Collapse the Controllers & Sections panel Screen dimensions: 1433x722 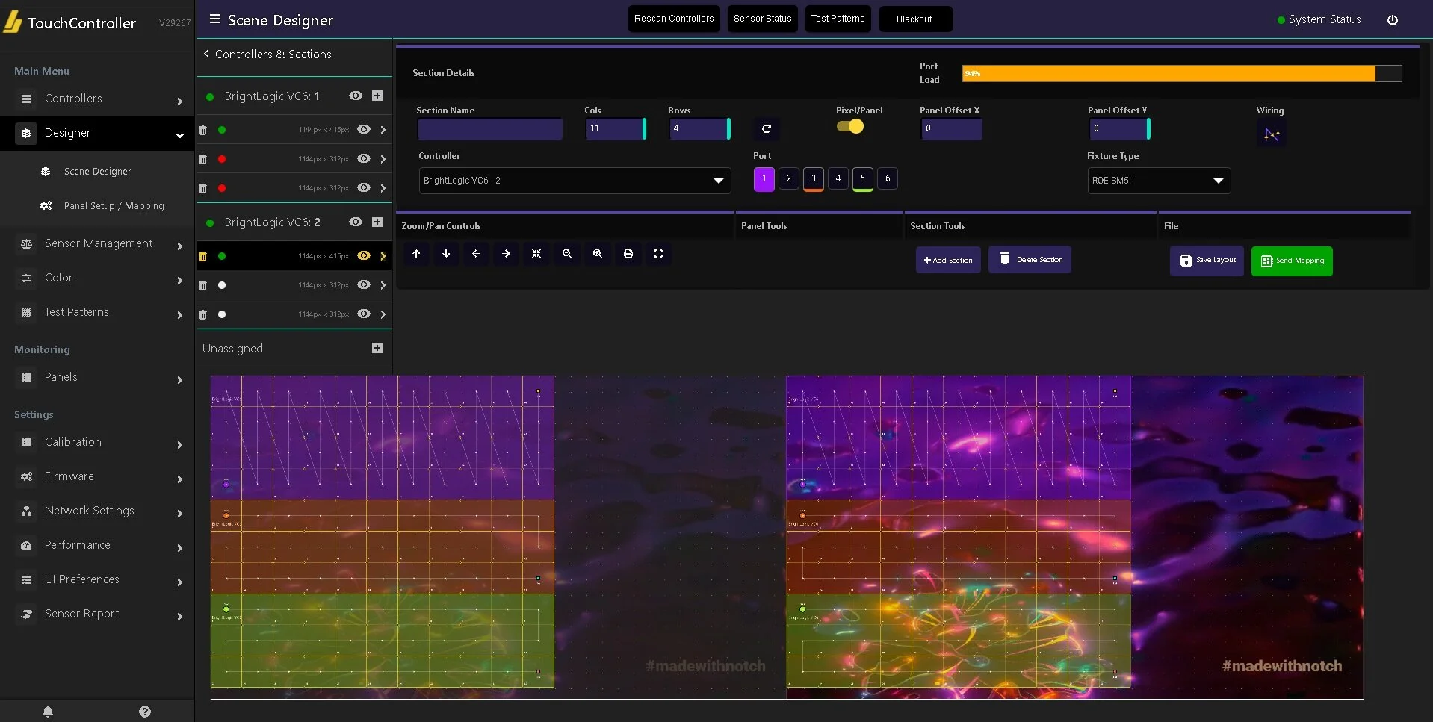coord(205,54)
